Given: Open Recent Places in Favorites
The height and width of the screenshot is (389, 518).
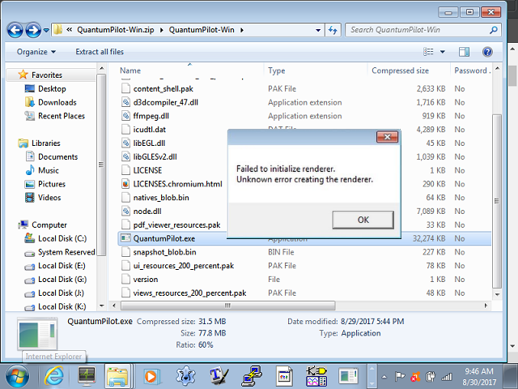Looking at the screenshot, I should click(62, 116).
